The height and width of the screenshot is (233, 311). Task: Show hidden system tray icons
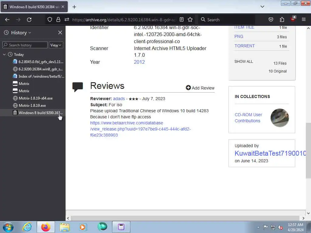pyautogui.click(x=258, y=227)
